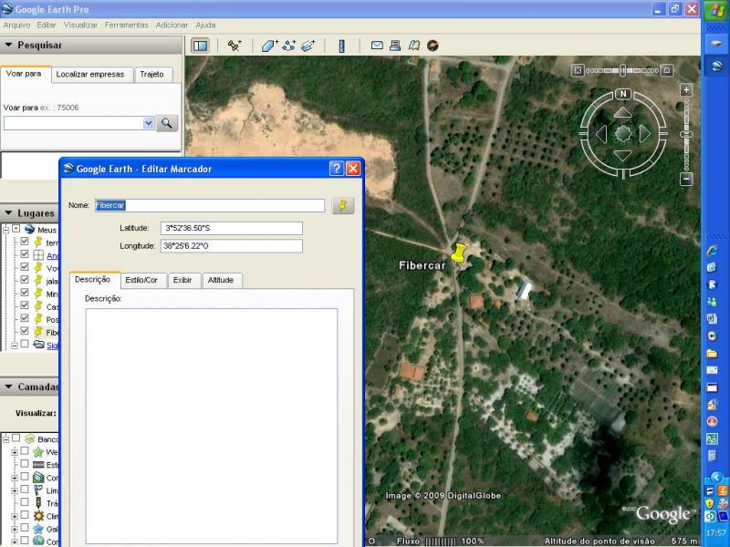Uncheck the 'jala' placemark checkbox in Lugares

[x=25, y=280]
